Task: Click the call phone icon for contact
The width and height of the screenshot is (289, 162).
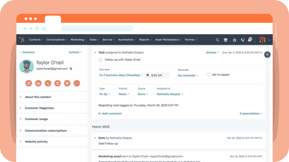Action: 48,83
